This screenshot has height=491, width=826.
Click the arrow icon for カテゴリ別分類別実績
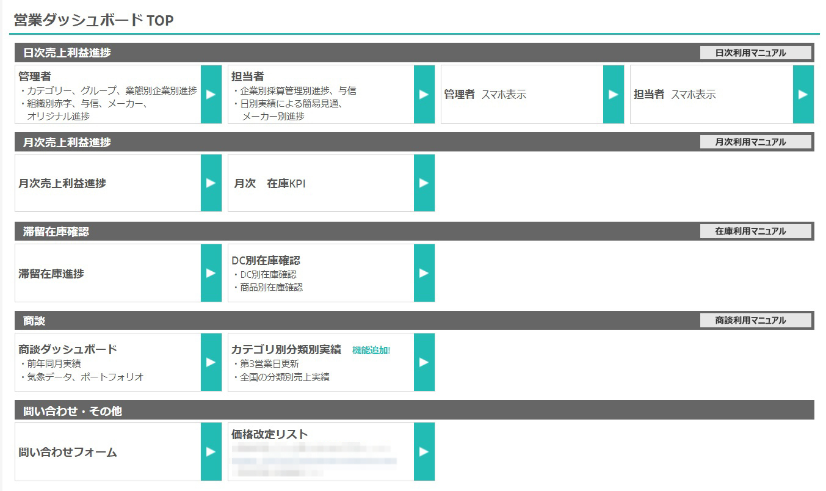(424, 362)
